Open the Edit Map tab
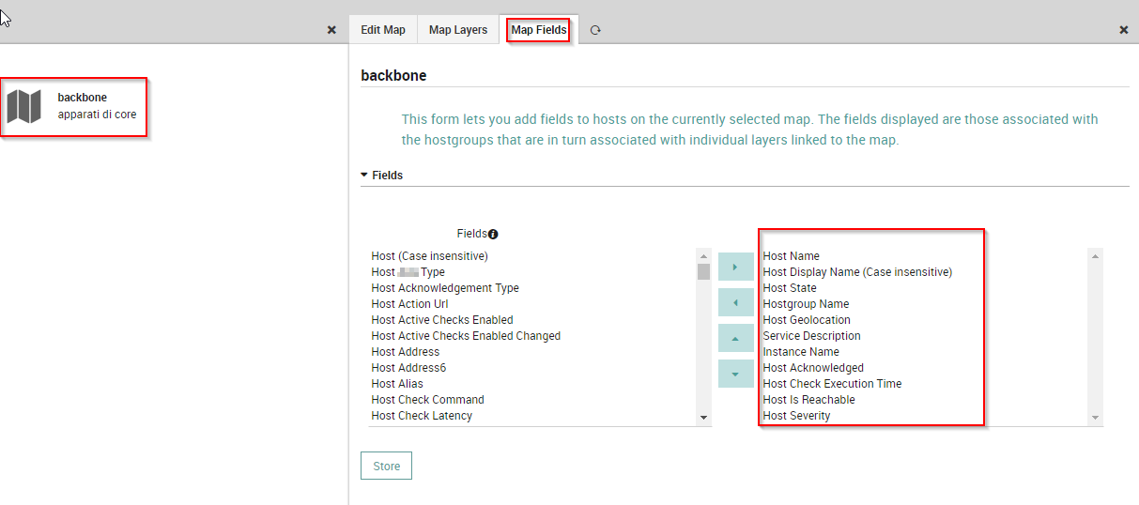This screenshot has height=505, width=1139. [383, 30]
